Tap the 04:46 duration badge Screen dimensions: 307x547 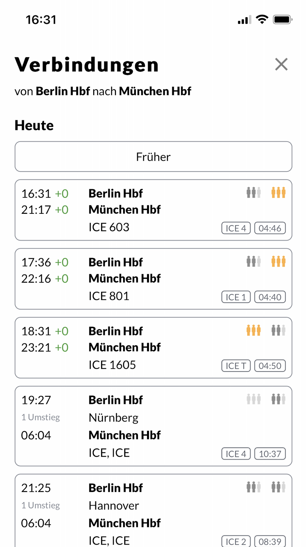click(270, 228)
